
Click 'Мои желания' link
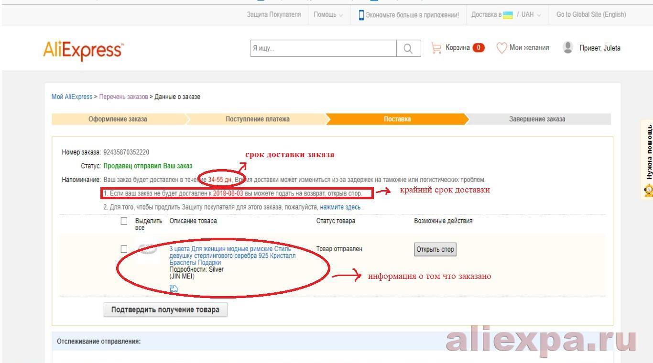click(x=529, y=48)
